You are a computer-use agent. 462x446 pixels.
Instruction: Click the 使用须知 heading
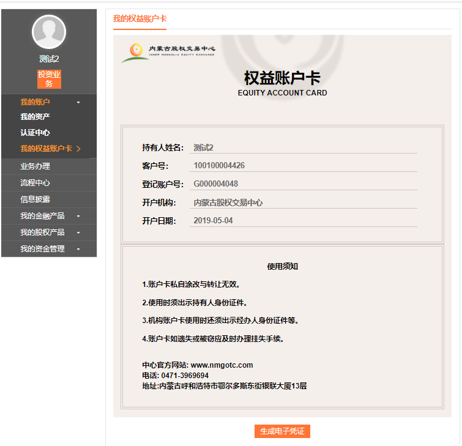coord(282,266)
